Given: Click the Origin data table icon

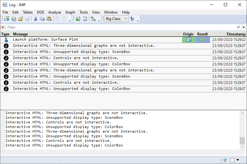Looking at the screenshot, I should [x=189, y=40].
